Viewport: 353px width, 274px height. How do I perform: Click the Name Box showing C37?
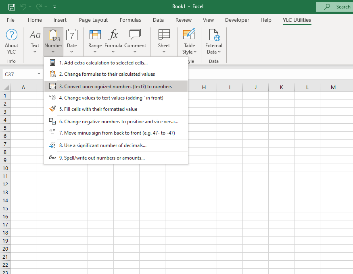tap(19, 74)
